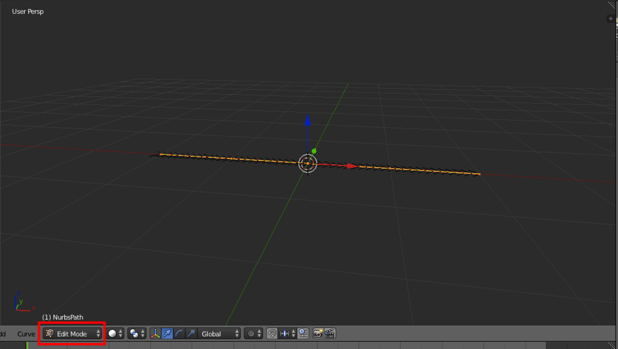The height and width of the screenshot is (349, 618).
Task: Click the XYZ mini axis indicator
Action: coord(24,302)
